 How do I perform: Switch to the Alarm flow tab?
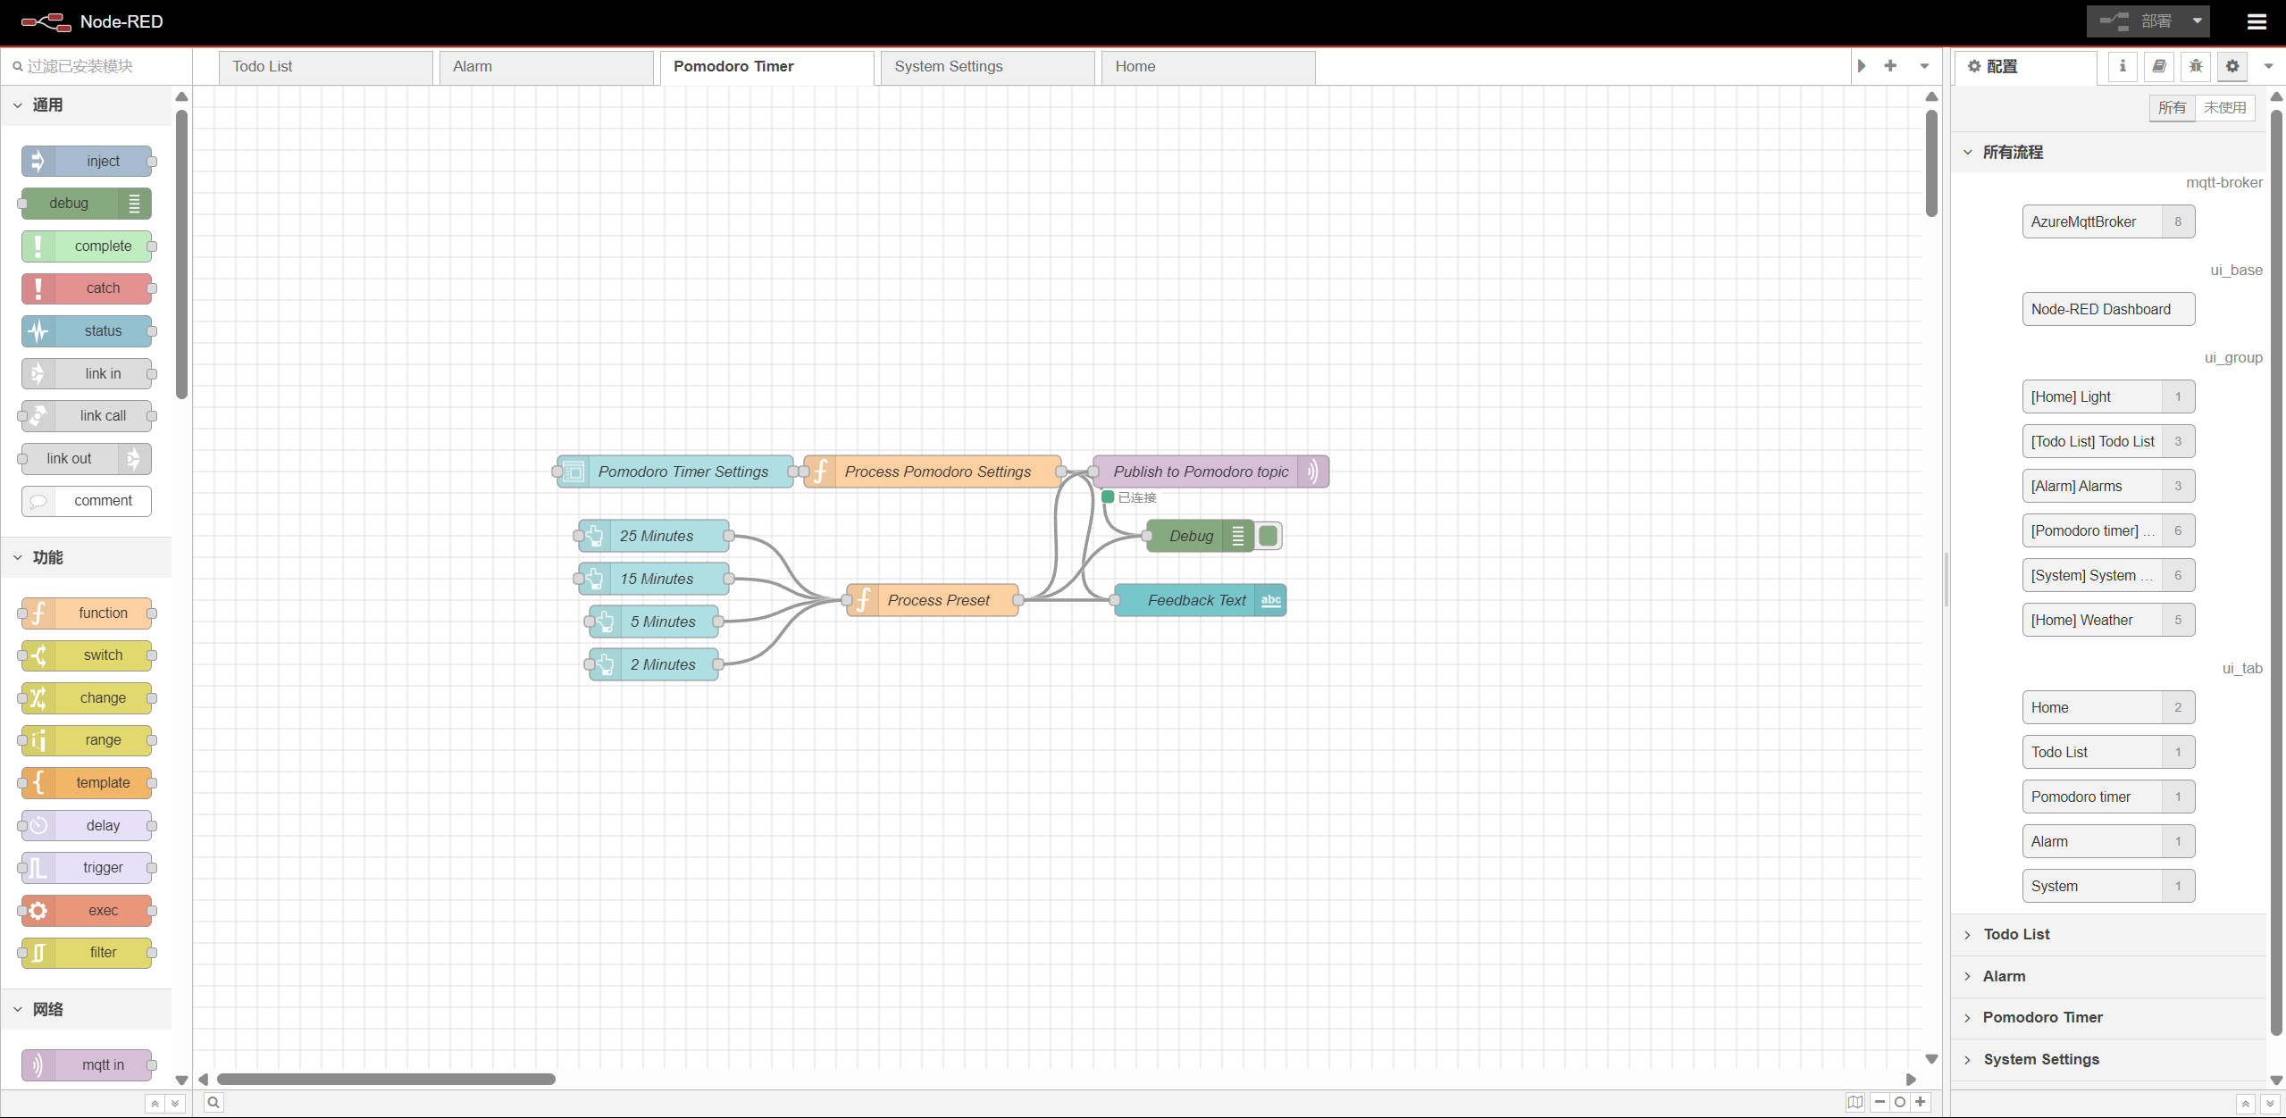pyautogui.click(x=473, y=67)
